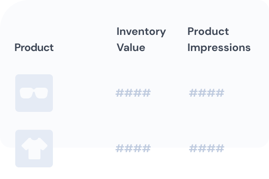Select sunglasses row Product Impressions placeholder
The image size is (269, 179).
click(x=207, y=93)
